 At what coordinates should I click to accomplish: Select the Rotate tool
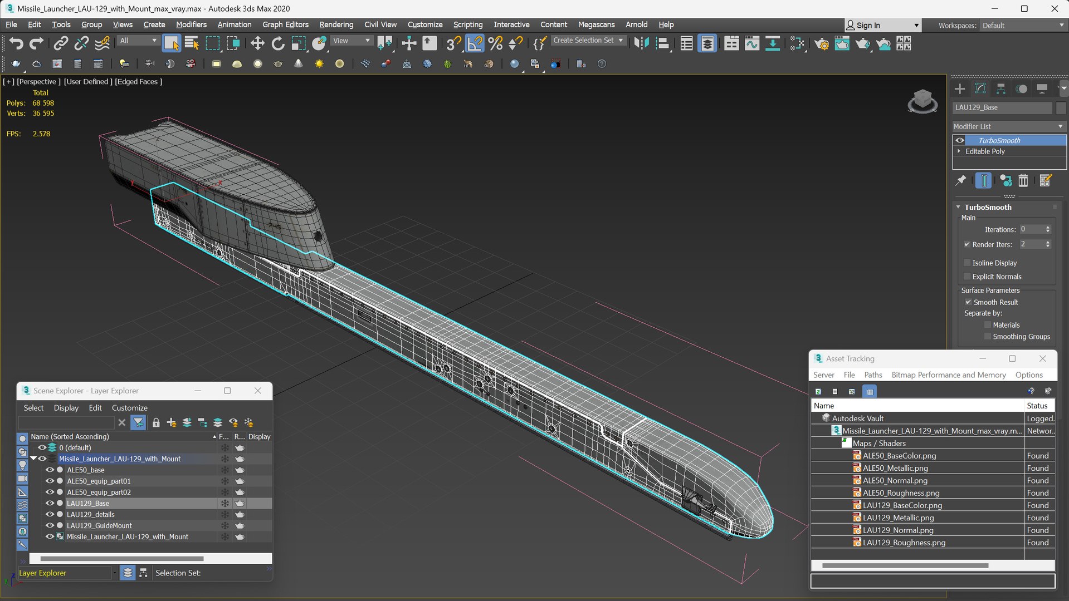coord(277,43)
